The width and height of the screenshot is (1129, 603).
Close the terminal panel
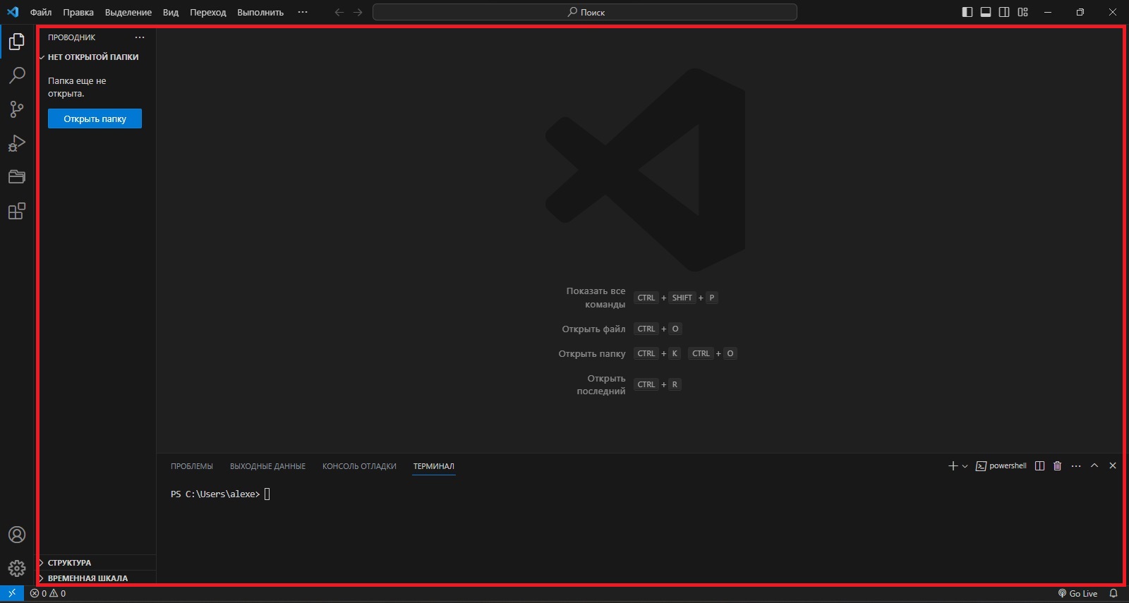point(1113,466)
